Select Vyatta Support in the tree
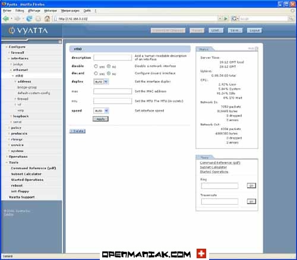 [x=22, y=197]
